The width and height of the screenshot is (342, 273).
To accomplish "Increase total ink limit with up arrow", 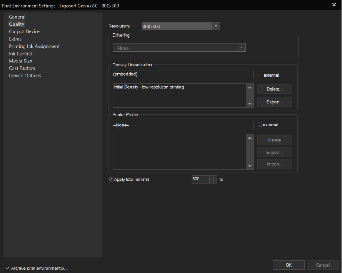I will pos(213,177).
